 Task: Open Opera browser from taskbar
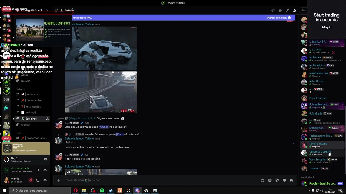click(x=75, y=190)
